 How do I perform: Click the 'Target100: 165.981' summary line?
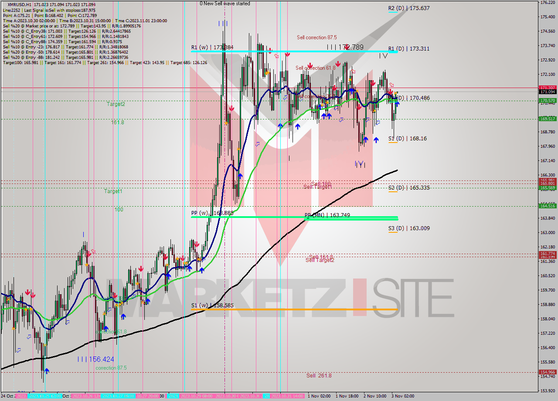click(105, 62)
